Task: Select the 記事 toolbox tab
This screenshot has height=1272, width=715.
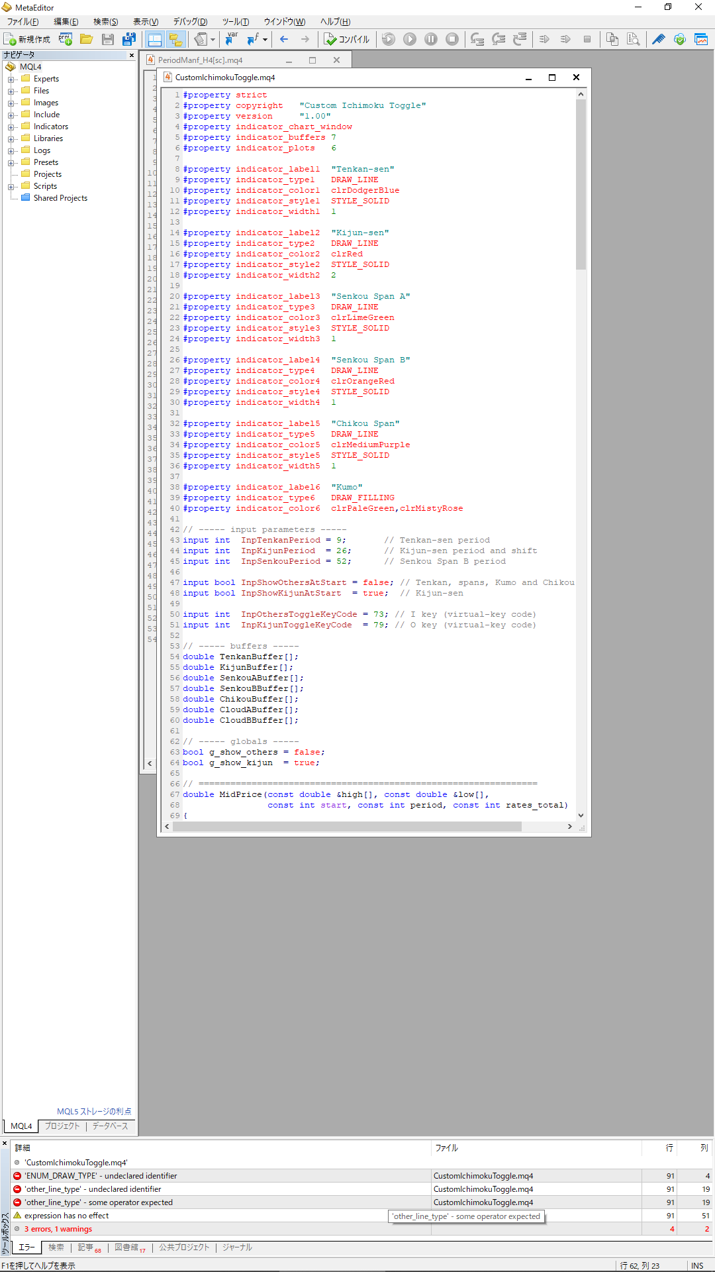Action: tap(89, 1247)
